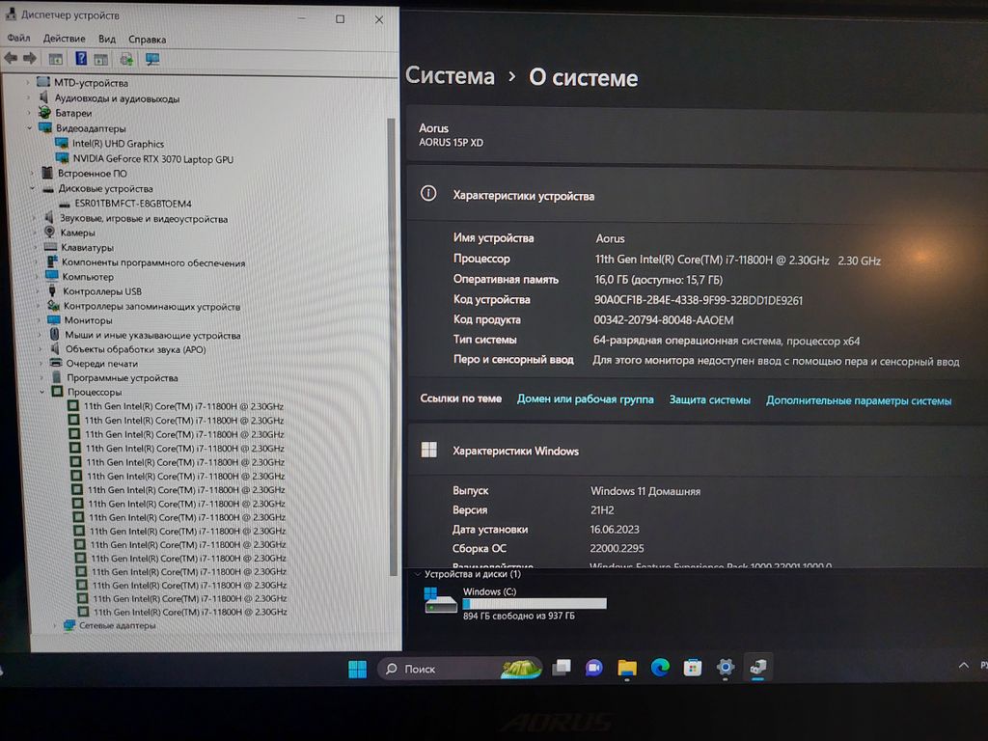Click the taskbar Поиск search box

point(459,669)
